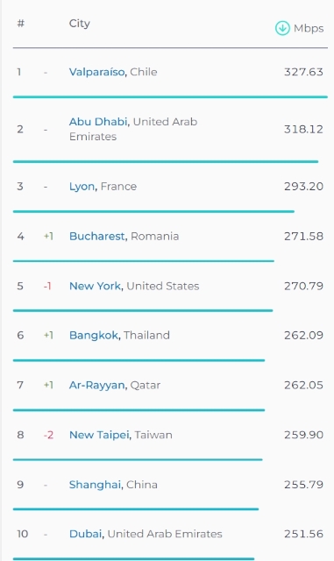The image size is (334, 561).
Task: Click the speed bar under Valparaíso
Action: (x=170, y=97)
